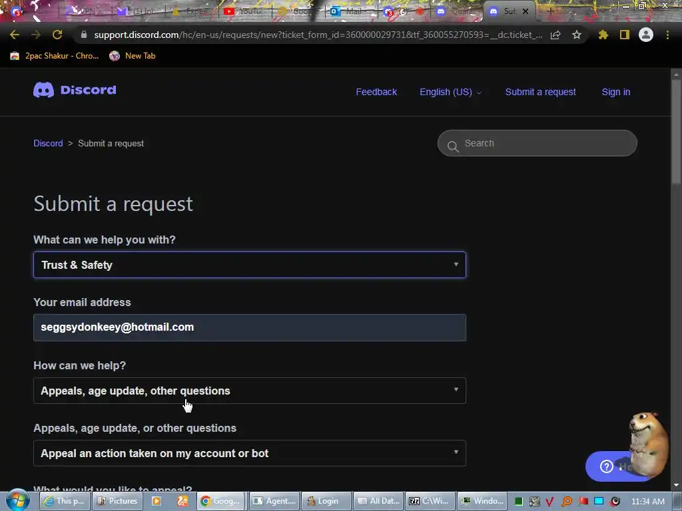This screenshot has width=682, height=511.
Task: Open the Trust & Safety dropdown
Action: (x=250, y=265)
